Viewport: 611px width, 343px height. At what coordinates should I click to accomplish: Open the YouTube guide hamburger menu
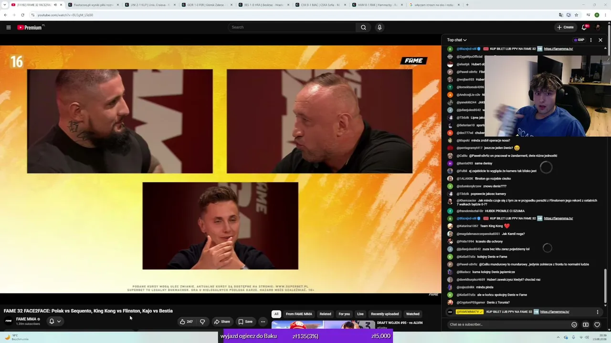(9, 28)
